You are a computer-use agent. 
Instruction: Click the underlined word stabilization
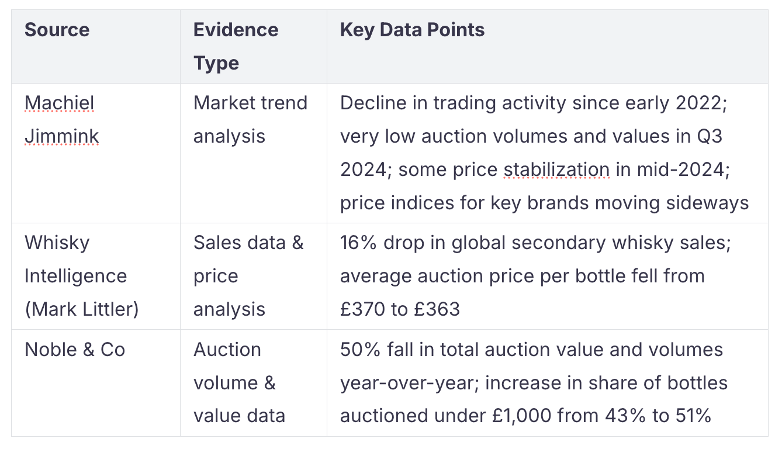click(x=556, y=170)
